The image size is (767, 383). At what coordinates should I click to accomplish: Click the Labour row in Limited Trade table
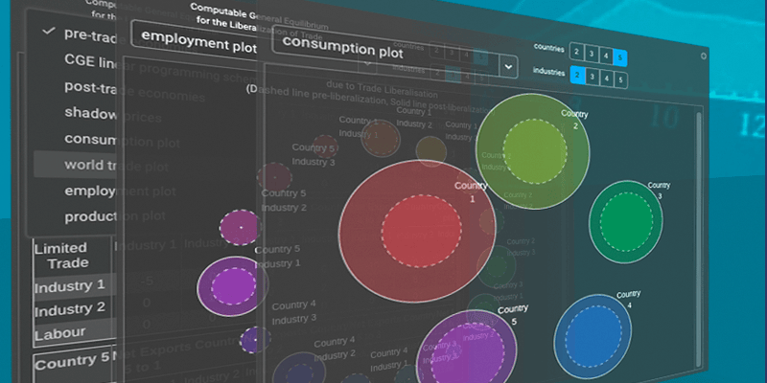pos(74,333)
